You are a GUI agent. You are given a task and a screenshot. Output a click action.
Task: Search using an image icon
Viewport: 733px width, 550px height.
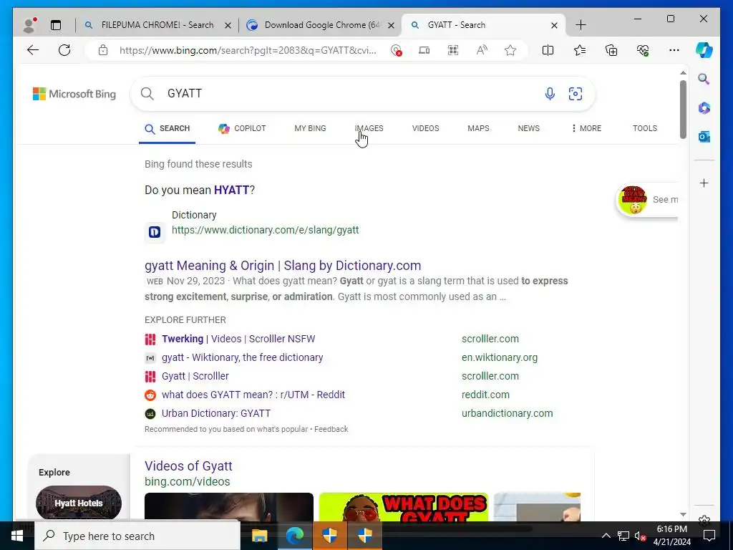(x=575, y=94)
